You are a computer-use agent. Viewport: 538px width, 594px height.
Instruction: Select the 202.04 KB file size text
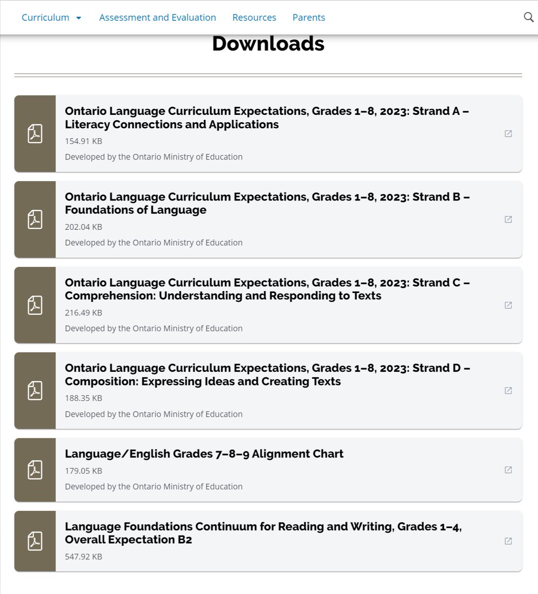click(x=84, y=227)
